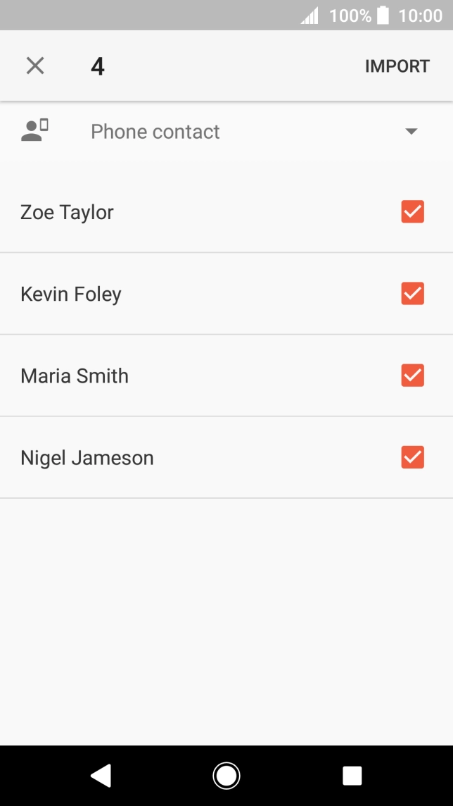Tap the battery icon in status bar
Screen dimensions: 453x806
pyautogui.click(x=383, y=15)
